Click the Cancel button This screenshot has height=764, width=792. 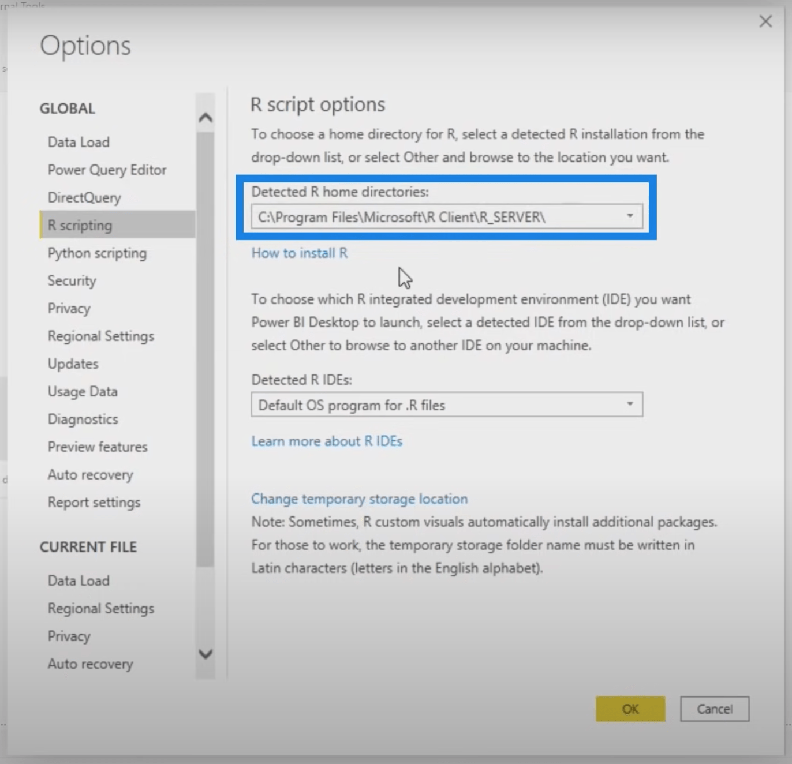[x=715, y=709]
